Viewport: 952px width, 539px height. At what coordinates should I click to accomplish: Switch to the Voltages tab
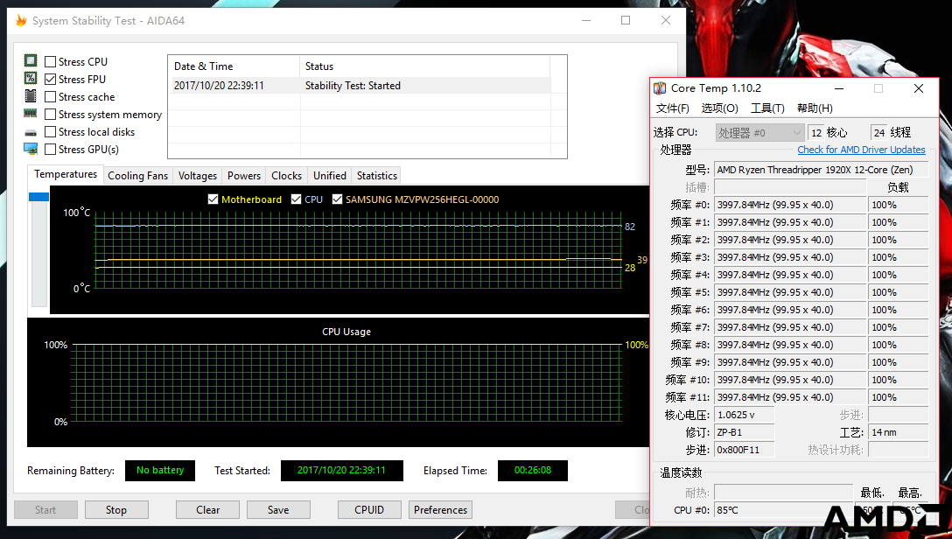198,175
